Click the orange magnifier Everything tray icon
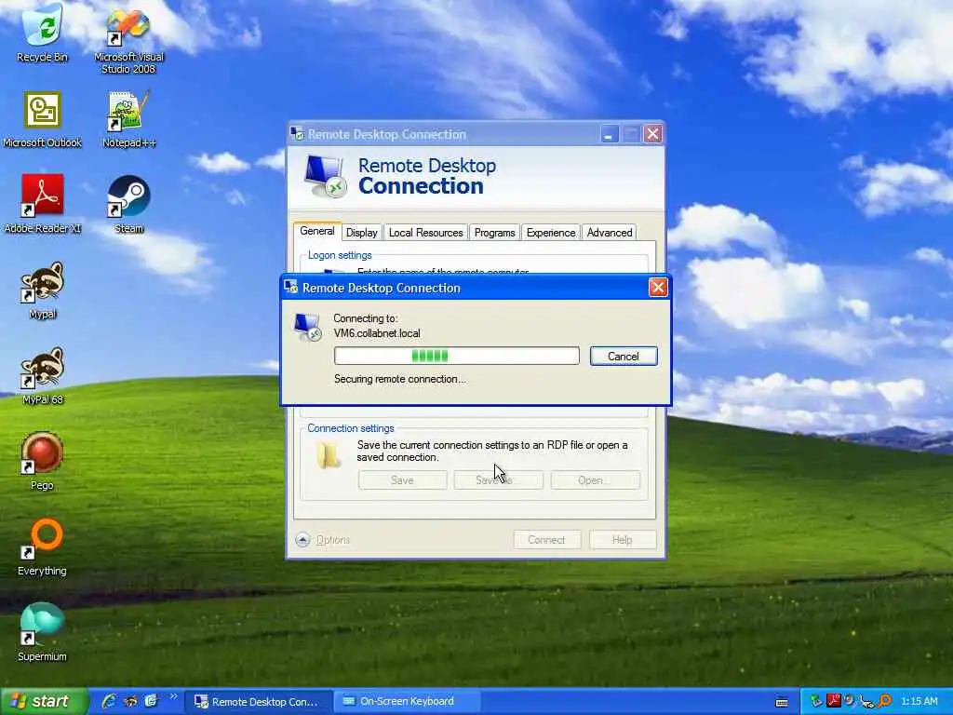This screenshot has height=715, width=953. click(885, 701)
